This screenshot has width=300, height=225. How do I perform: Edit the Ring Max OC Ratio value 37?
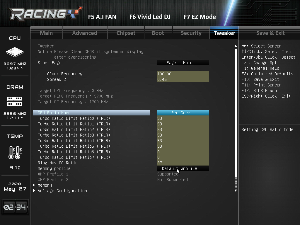coord(183,163)
